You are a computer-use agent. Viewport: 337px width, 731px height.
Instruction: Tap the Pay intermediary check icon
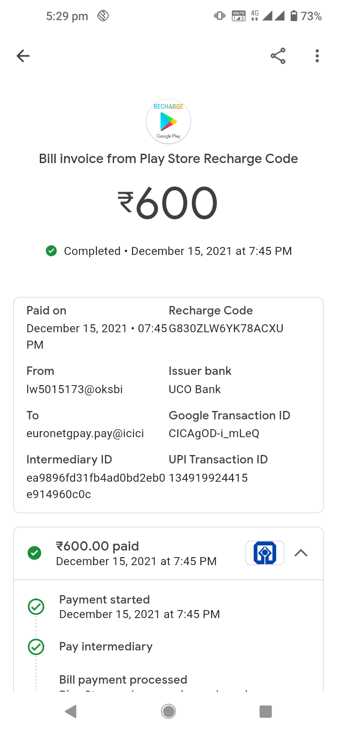[x=36, y=647]
